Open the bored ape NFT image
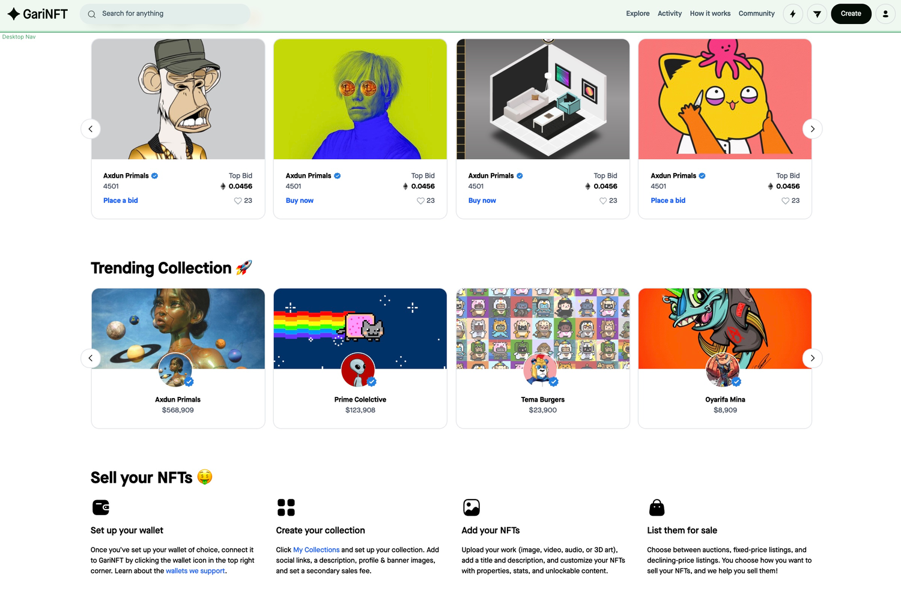Image resolution: width=901 pixels, height=601 pixels. point(178,99)
